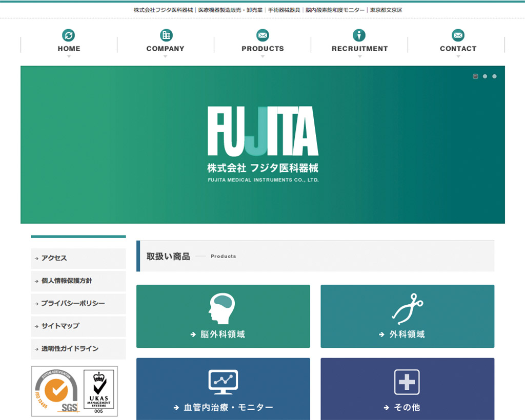Go to 外科領域 product category text

click(x=407, y=334)
